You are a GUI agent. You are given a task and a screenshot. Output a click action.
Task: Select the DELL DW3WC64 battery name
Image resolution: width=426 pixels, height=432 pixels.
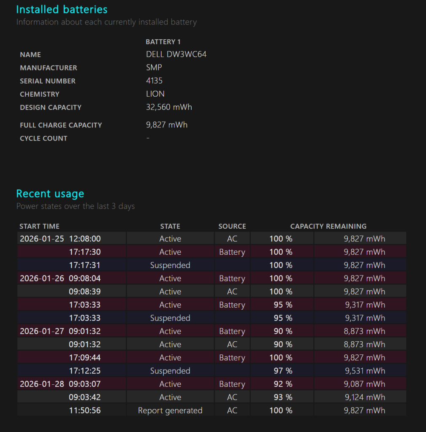tap(176, 54)
